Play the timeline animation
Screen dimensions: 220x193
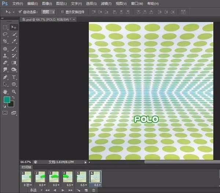tap(63, 190)
